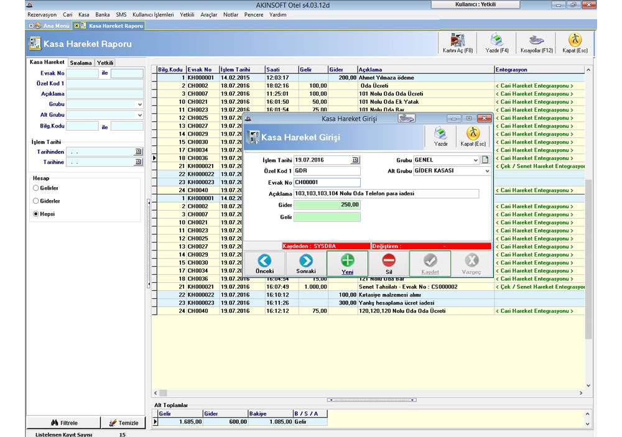Click the 'Senet Tahsilatı - Evrak No : CS000002' row
Viewport: 622px width, 437px height.
tap(371, 287)
